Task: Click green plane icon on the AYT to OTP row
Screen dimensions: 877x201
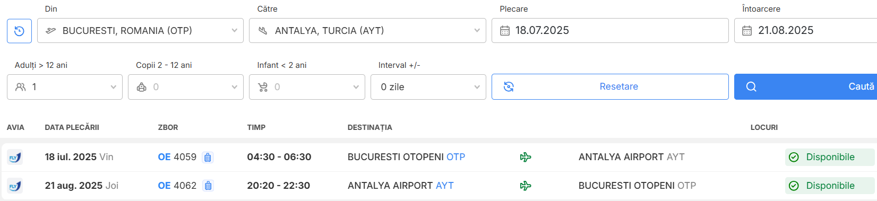Action: (526, 186)
